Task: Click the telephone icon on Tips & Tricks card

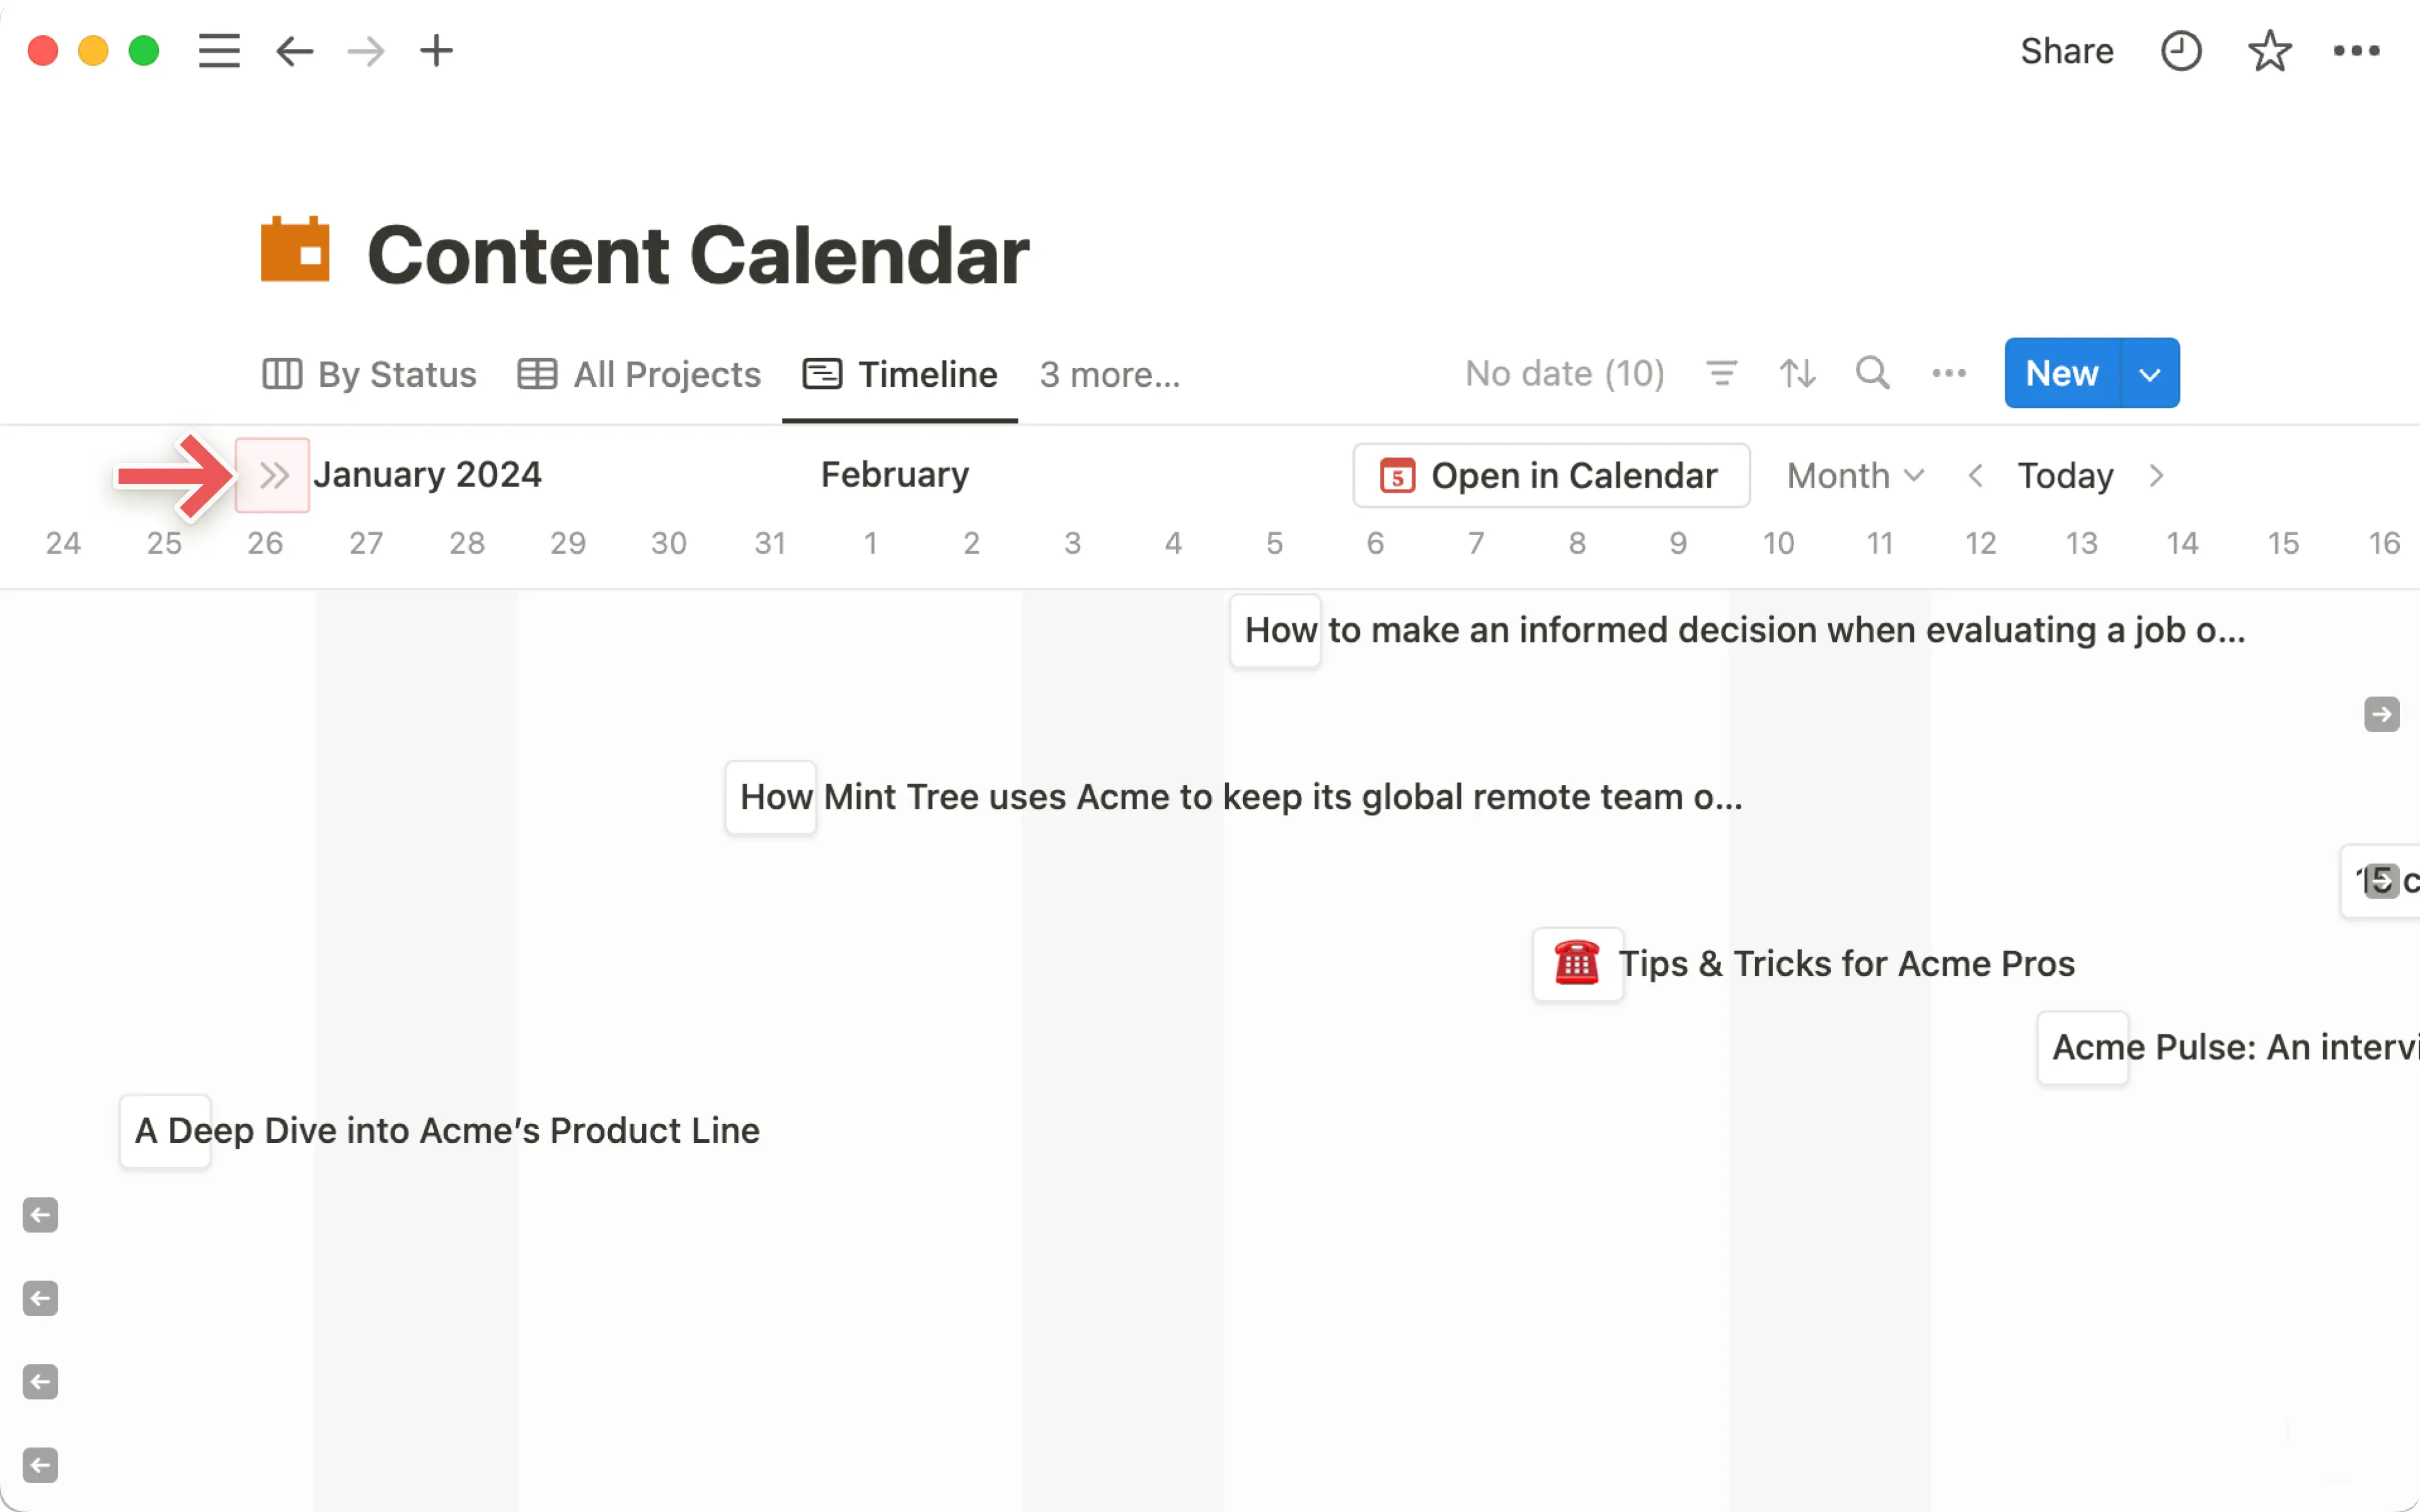Action: [x=1577, y=963]
